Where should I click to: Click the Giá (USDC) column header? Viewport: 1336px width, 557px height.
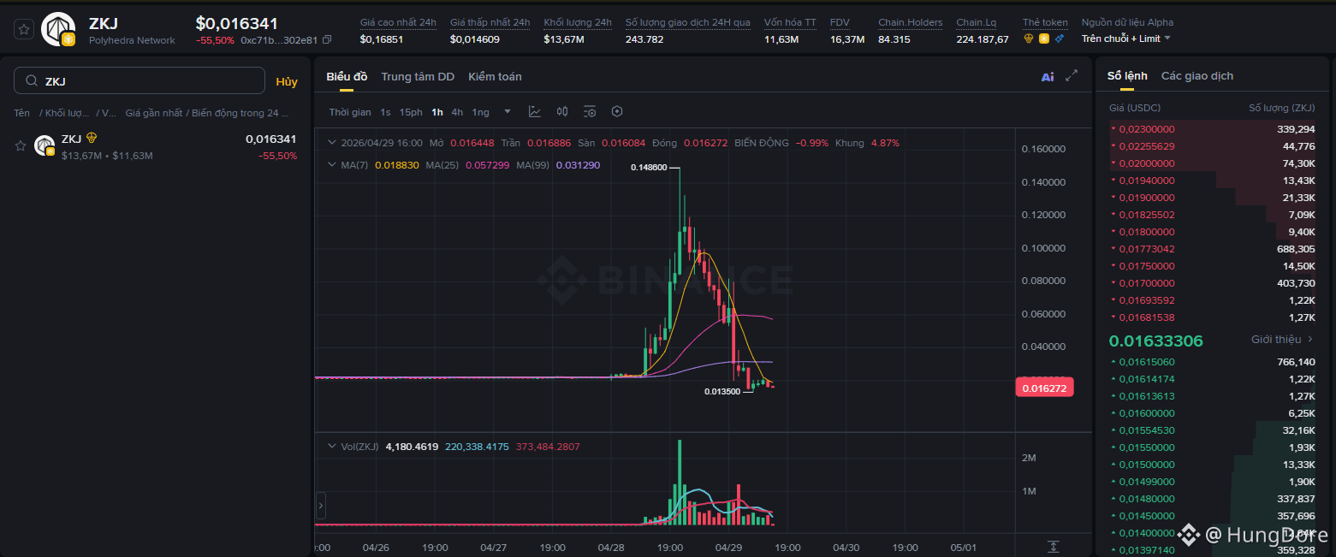coord(1135,108)
